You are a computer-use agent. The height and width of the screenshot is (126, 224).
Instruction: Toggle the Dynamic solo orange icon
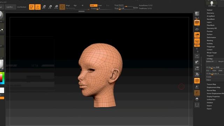point(197,93)
